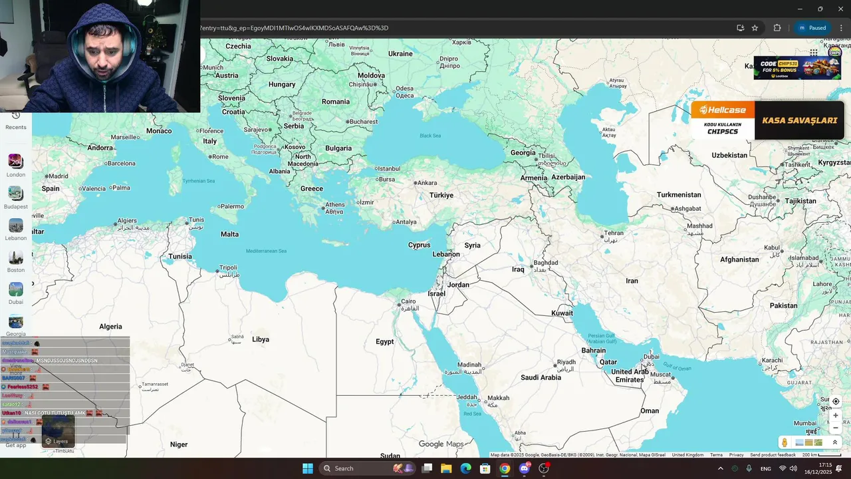Viewport: 851px width, 479px height.
Task: Select the Street View pegman icon
Action: 785,442
